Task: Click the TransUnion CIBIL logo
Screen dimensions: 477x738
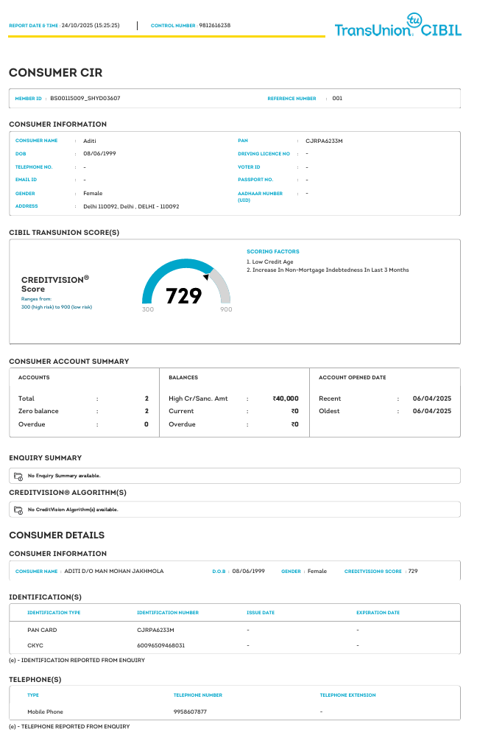Action: pos(398,26)
